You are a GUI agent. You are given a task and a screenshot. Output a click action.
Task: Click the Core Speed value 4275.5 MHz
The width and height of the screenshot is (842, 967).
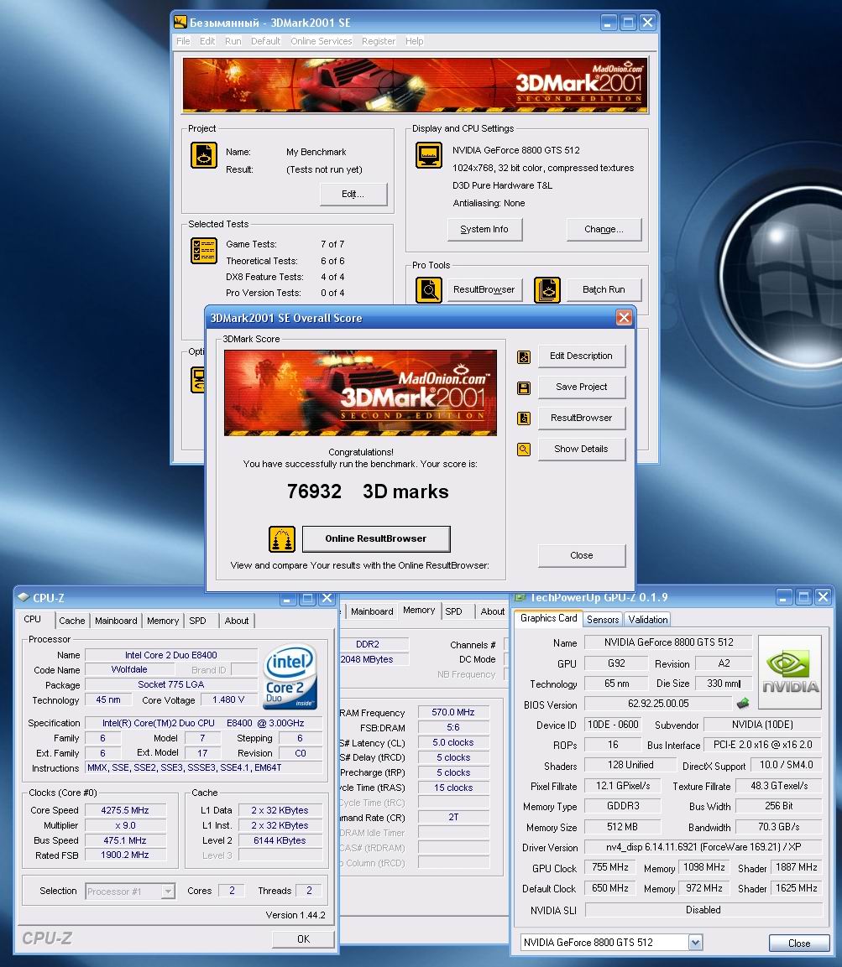pos(125,810)
